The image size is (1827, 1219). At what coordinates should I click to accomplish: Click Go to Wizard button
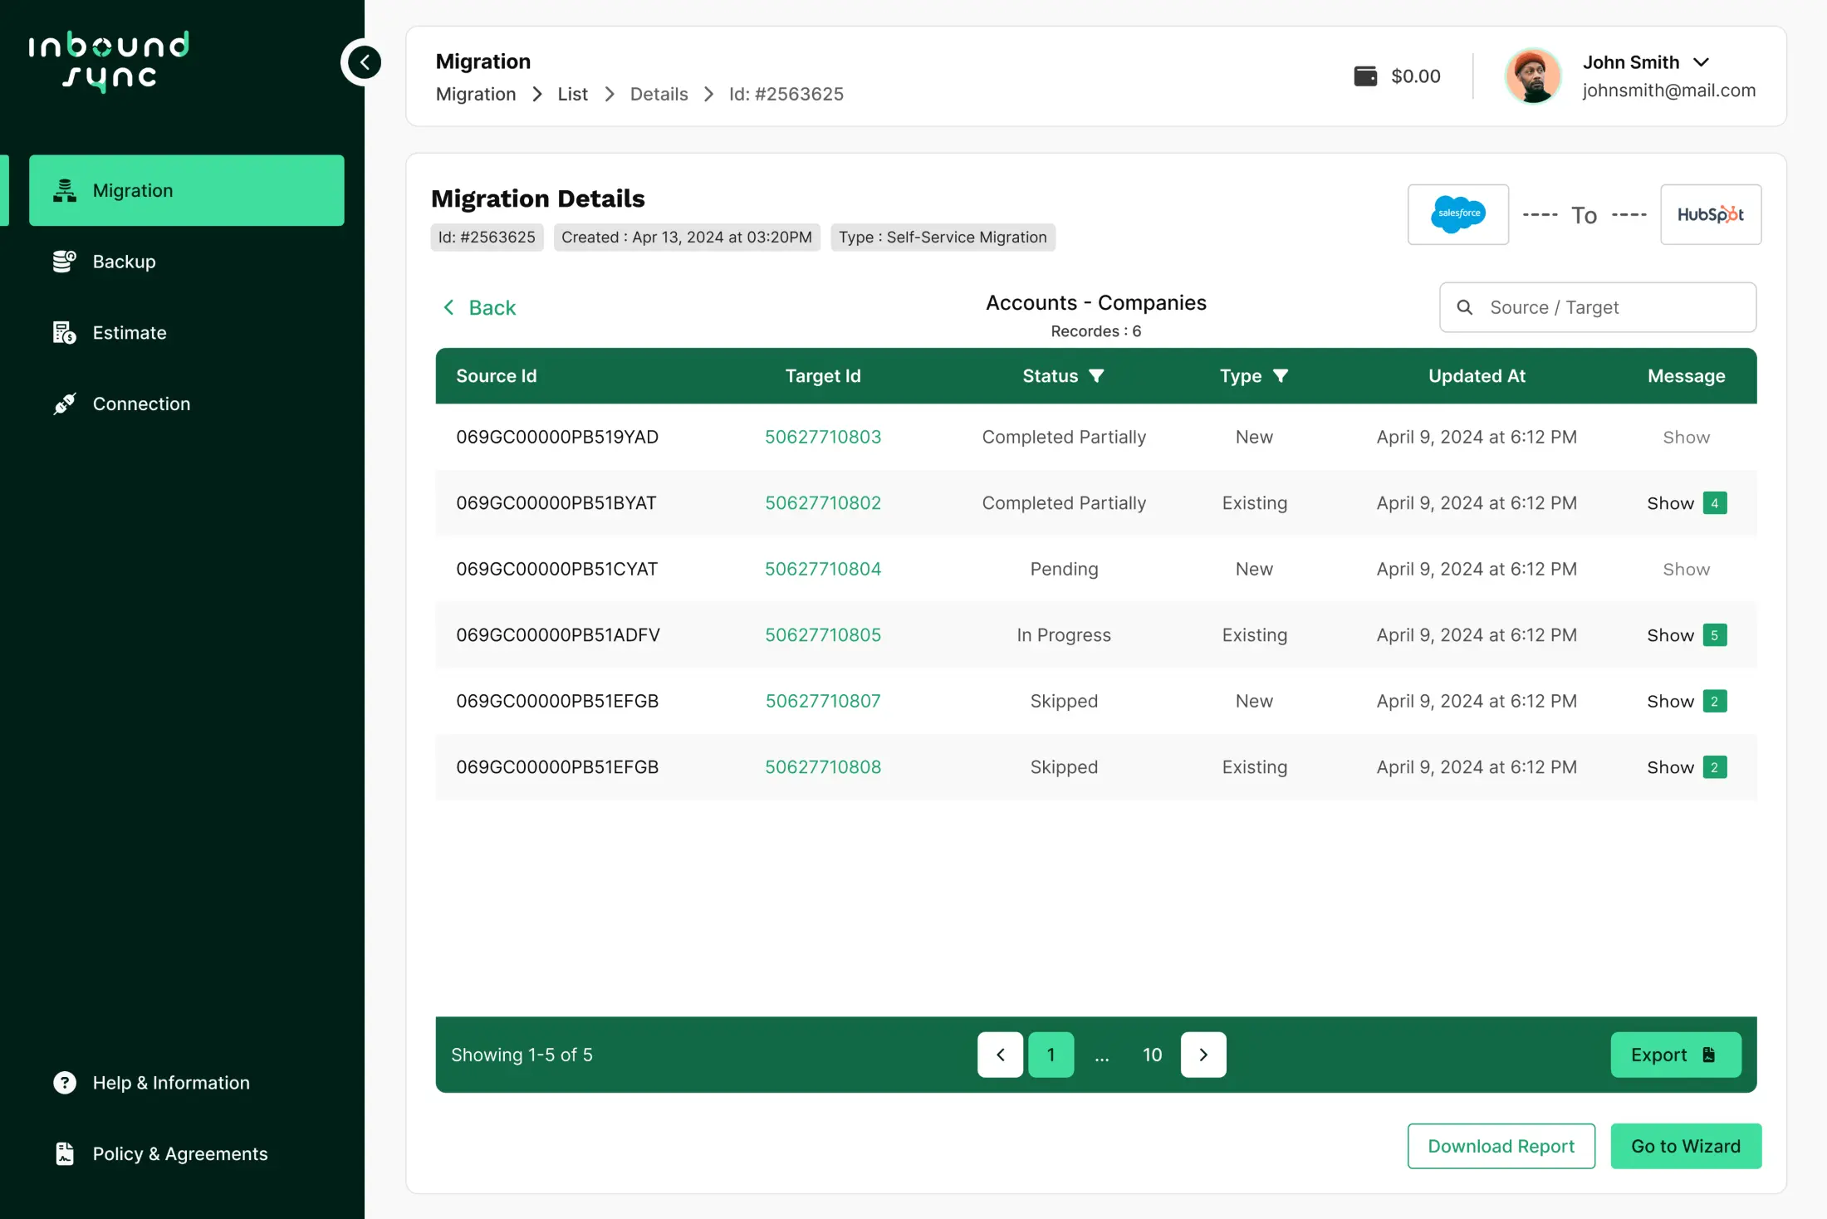(1685, 1146)
